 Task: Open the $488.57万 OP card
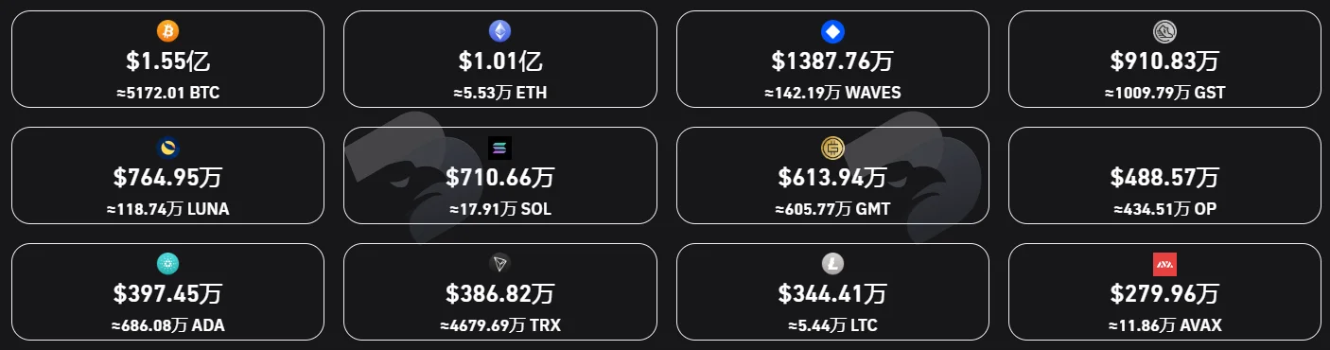(1164, 176)
